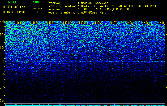Click the HROFFT 1.0.0 title text
The image size is (167, 106).
point(21,2)
